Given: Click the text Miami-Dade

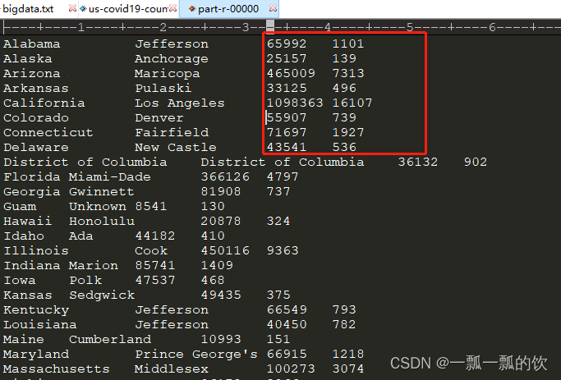Looking at the screenshot, I should coord(110,176).
